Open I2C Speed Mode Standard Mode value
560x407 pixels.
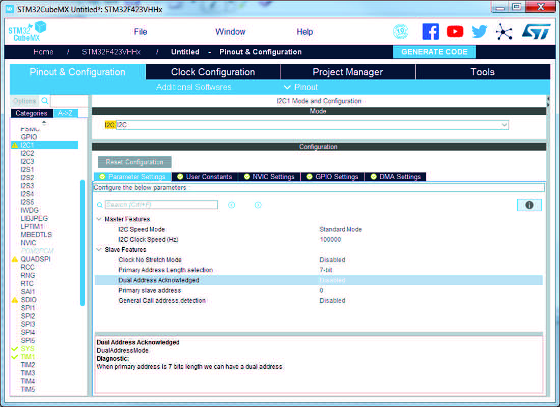tap(341, 229)
